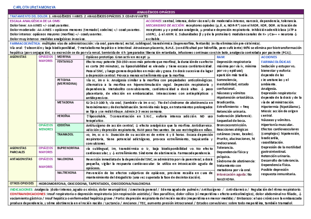
Task: Click the HEROÍNA drug name cell
Action: point(64,116)
